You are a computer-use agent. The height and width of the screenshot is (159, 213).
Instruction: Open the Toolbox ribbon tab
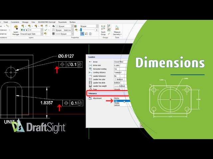[x=73, y=22]
